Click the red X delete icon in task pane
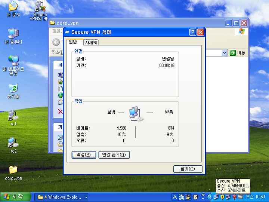 (x=60, y=111)
